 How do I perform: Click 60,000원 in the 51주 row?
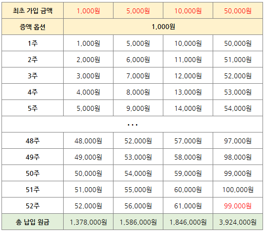188,189
